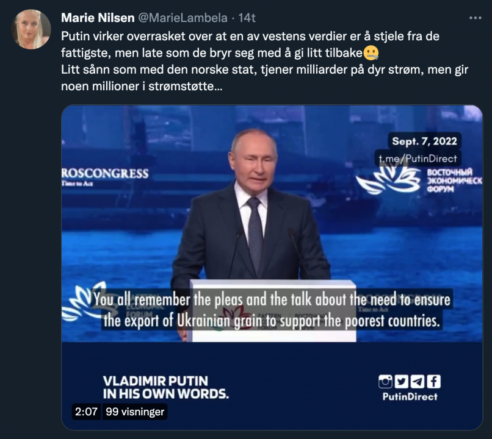
Task: Click the Twitter bird icon in the video overlay
Action: click(x=401, y=382)
